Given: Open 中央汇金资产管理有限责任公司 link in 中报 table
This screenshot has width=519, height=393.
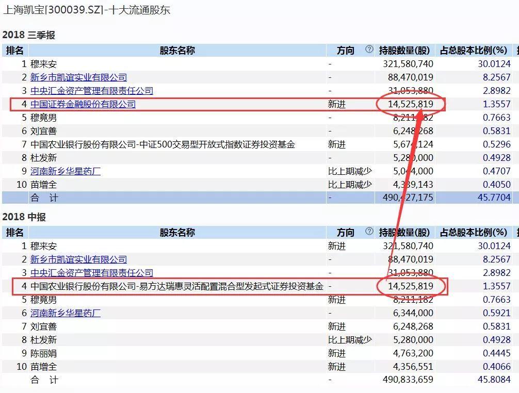Looking at the screenshot, I should point(92,273).
